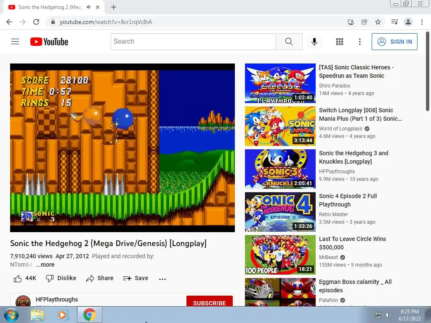
Task: Open the Chrome three-dot menu
Action: [x=422, y=22]
